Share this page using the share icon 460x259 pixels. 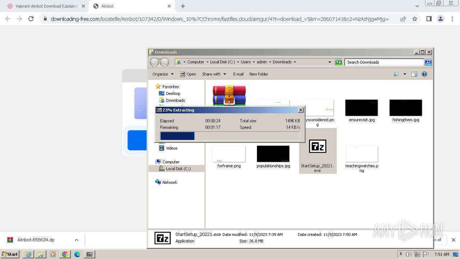point(403,19)
